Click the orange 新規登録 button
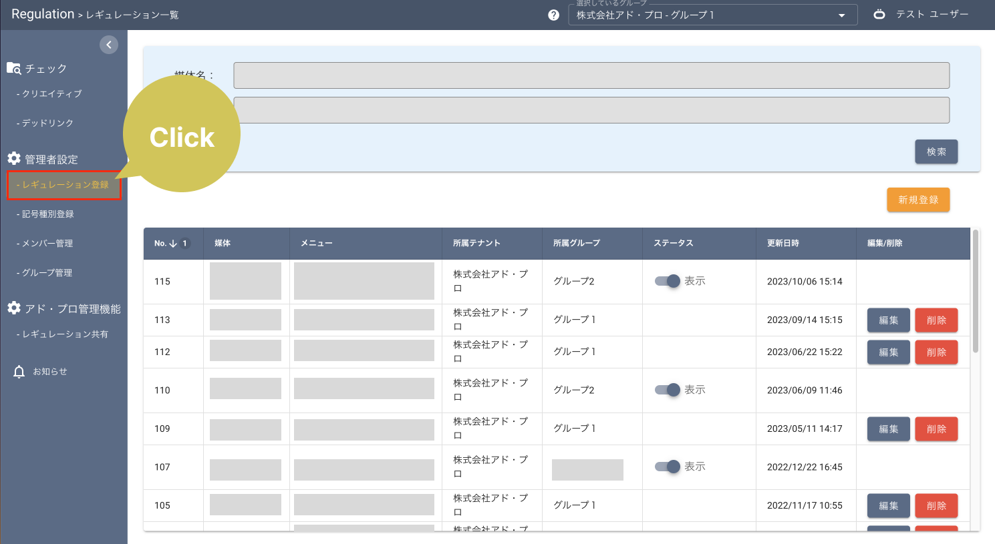 tap(917, 200)
